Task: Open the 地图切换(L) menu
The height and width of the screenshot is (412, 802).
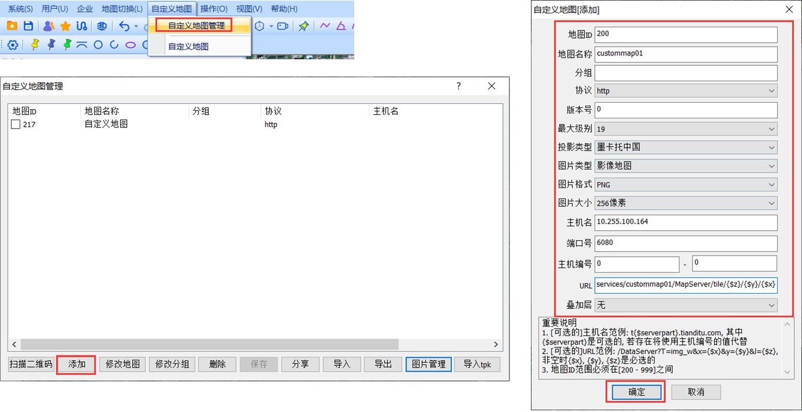Action: click(122, 9)
